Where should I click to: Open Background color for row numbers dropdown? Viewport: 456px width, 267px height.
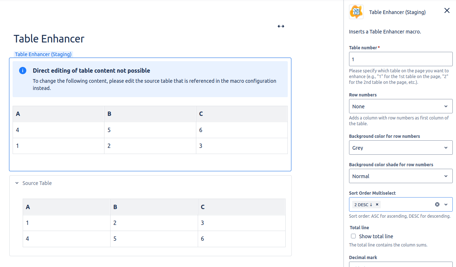click(401, 148)
